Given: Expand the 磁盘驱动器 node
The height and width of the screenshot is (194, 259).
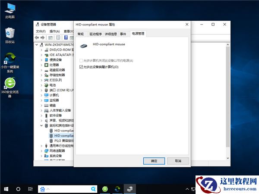Looking at the screenshot, I should click(x=41, y=70).
